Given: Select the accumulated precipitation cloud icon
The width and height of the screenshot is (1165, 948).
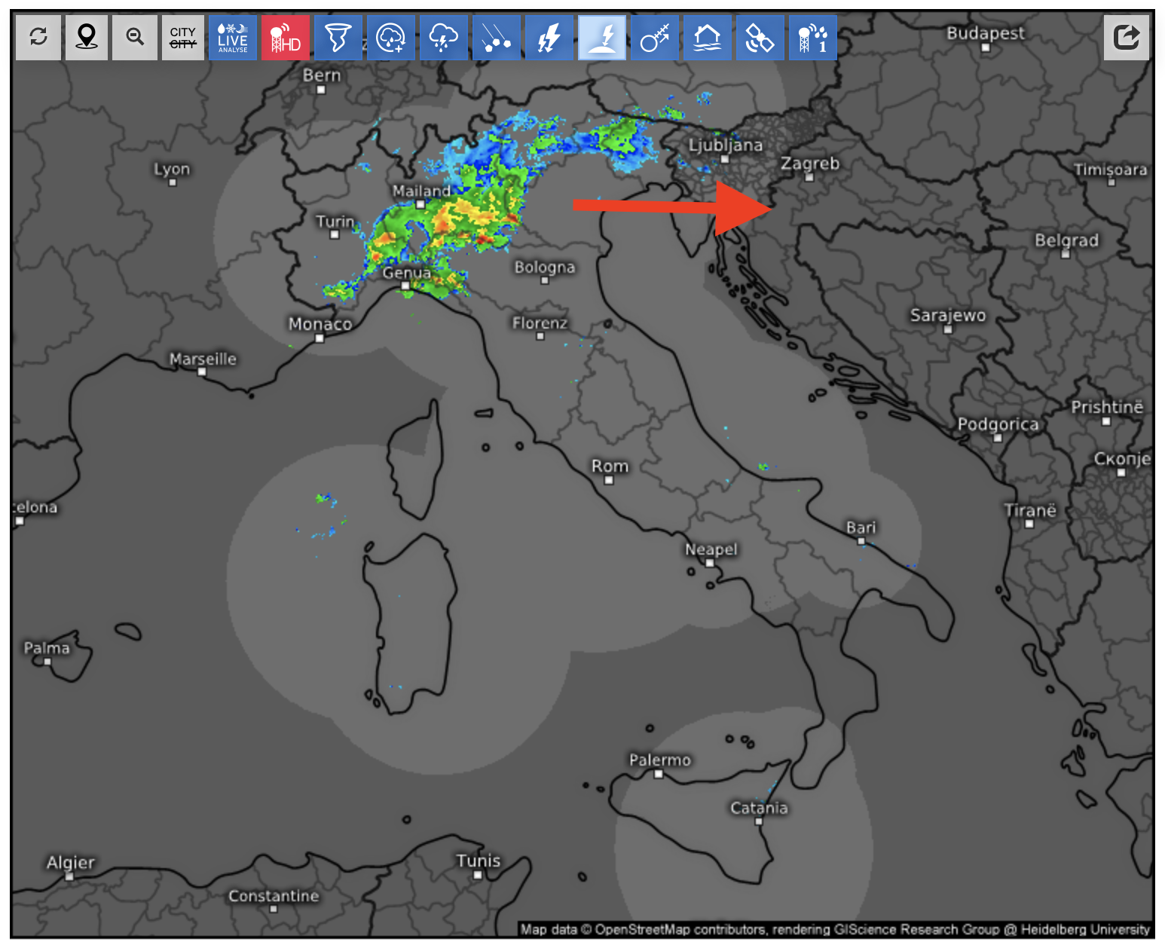Looking at the screenshot, I should pyautogui.click(x=391, y=37).
